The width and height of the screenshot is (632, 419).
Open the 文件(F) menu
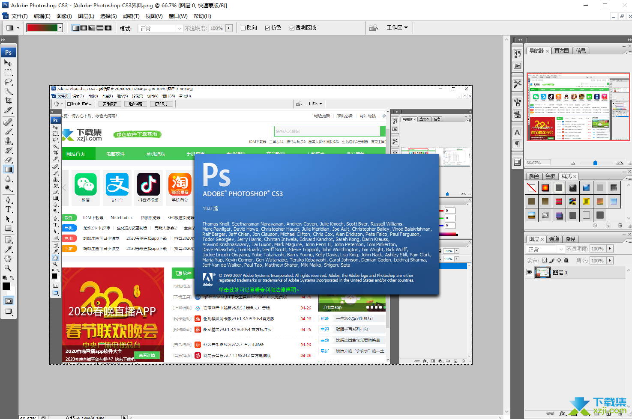coord(19,16)
